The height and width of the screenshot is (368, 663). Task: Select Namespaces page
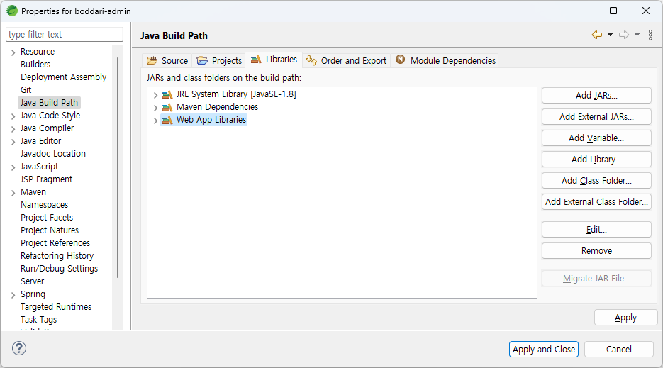tap(45, 205)
